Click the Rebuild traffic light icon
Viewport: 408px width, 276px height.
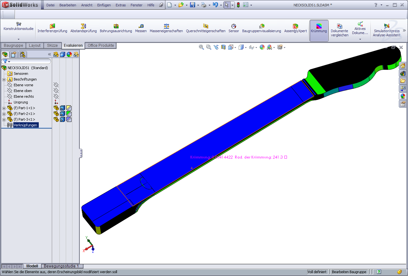238,5
